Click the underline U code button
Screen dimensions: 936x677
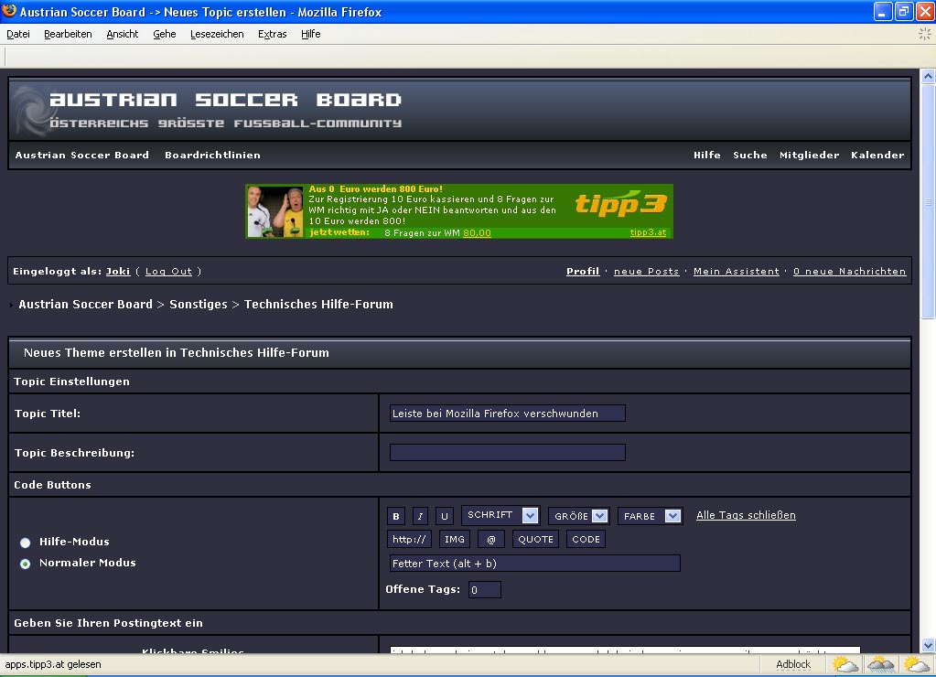pyautogui.click(x=444, y=516)
